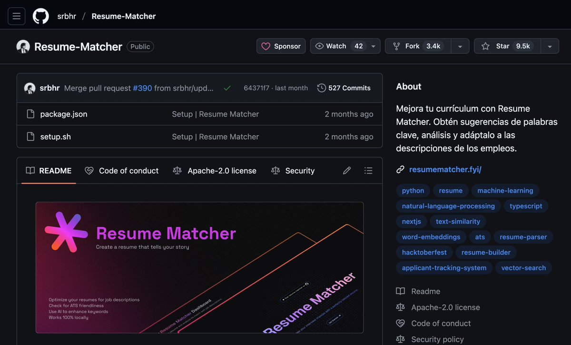
Task: Open commit hash 64371f7
Action: point(256,88)
